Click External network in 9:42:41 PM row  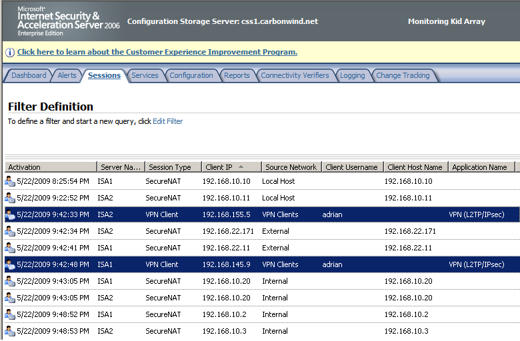(x=275, y=248)
